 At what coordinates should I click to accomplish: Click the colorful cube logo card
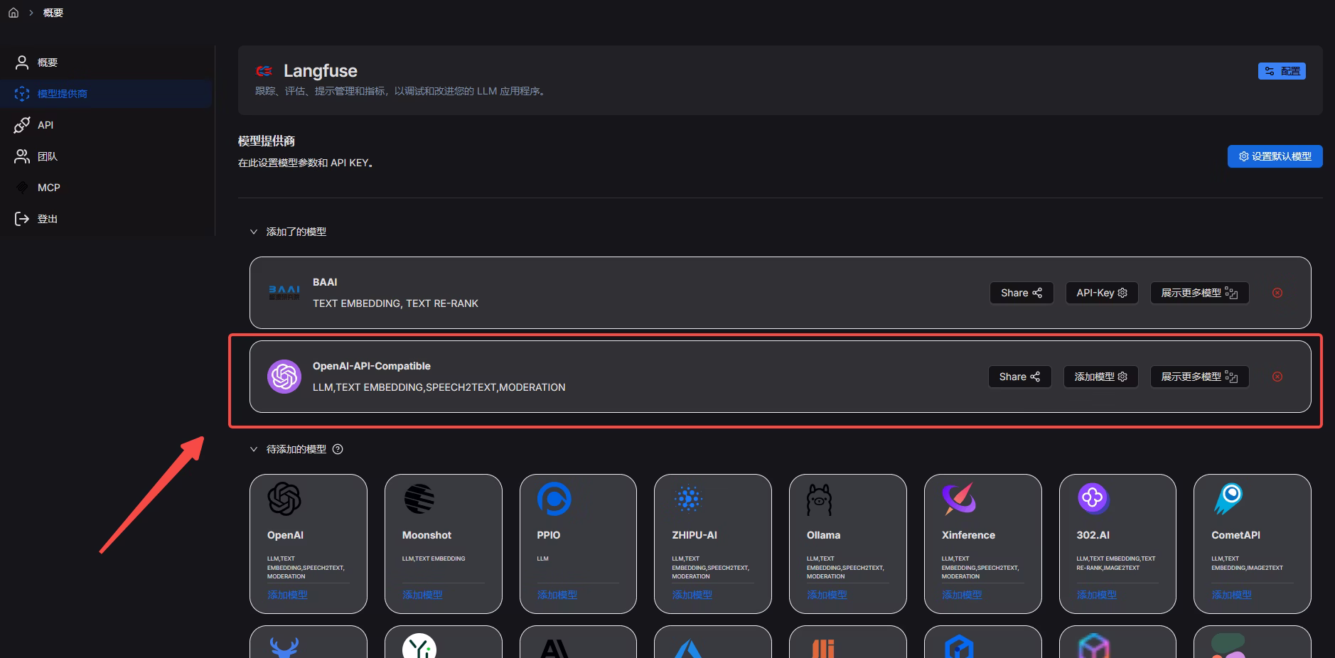[1093, 646]
